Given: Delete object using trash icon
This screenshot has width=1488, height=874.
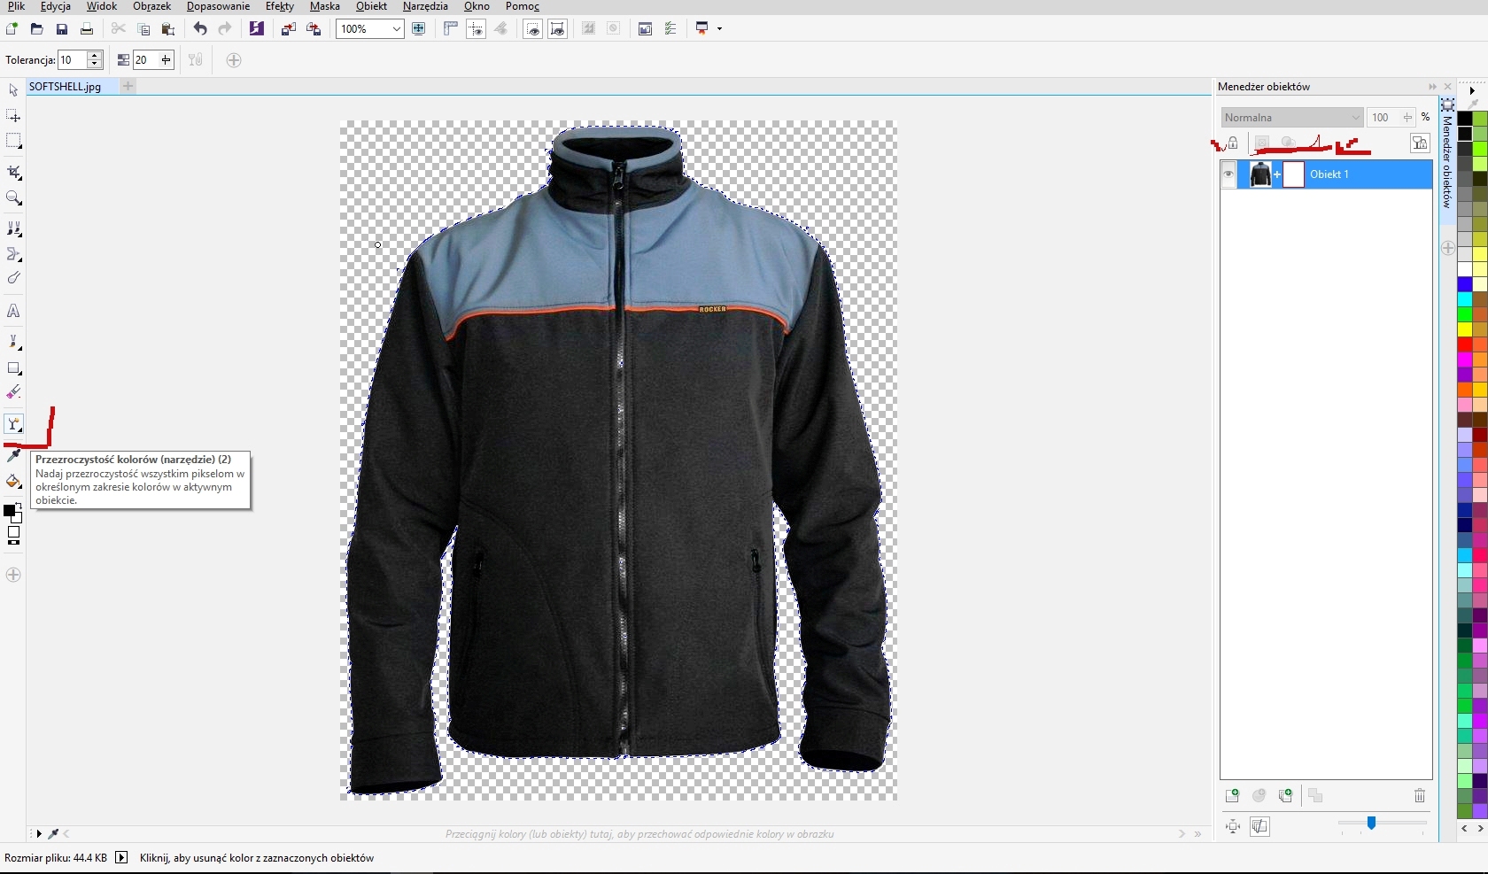Looking at the screenshot, I should tap(1420, 796).
